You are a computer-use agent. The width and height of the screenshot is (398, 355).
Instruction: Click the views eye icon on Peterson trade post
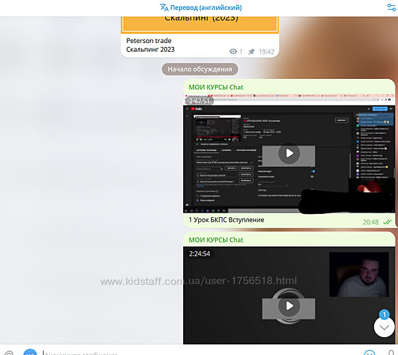(x=233, y=51)
